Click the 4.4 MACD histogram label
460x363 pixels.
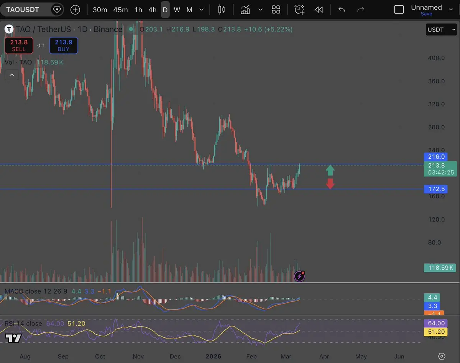click(432, 297)
